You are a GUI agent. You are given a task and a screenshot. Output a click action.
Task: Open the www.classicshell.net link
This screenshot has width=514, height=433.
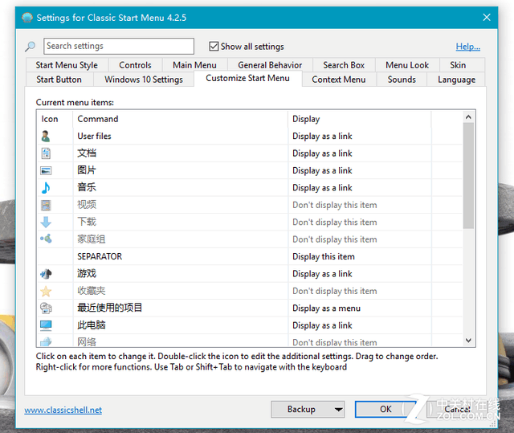(x=63, y=410)
